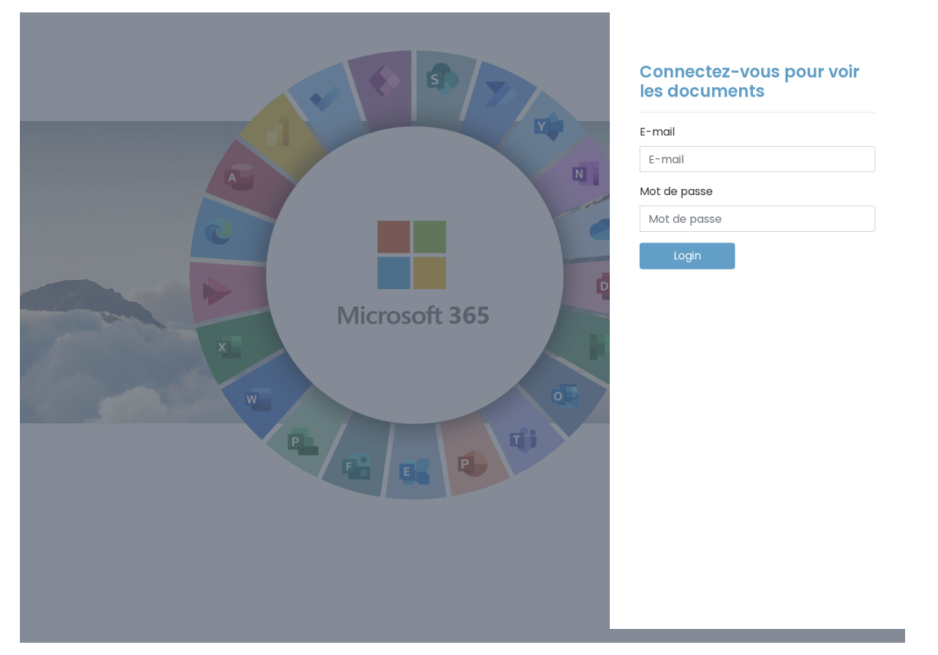The image size is (938, 655).
Task: Click the E-mail input field
Action: 757,159
